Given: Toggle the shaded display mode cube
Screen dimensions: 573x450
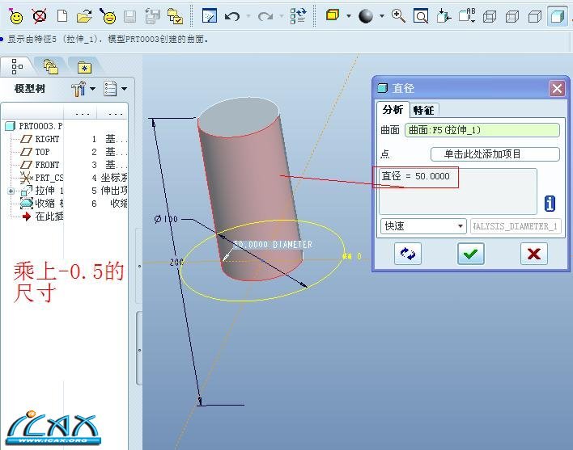Looking at the screenshot, I should point(557,15).
